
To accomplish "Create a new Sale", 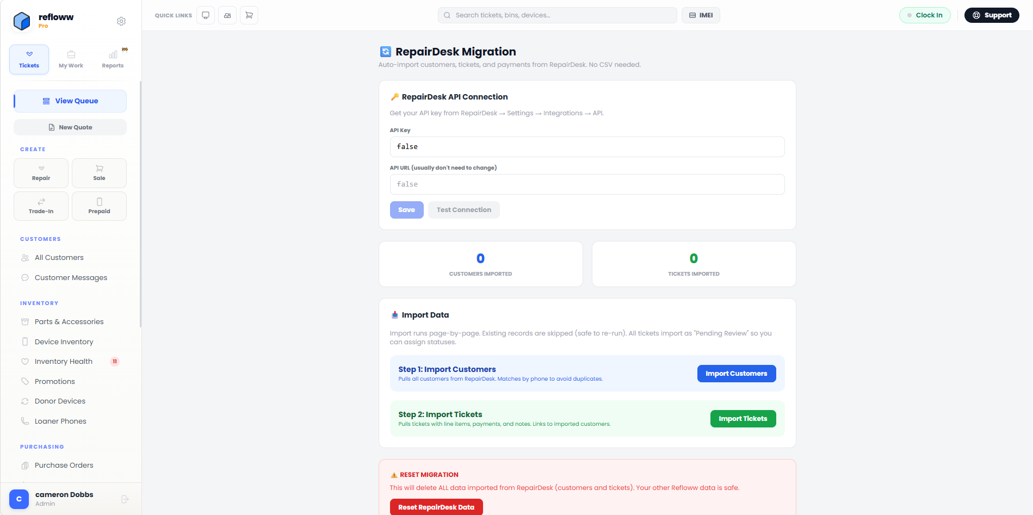I will pyautogui.click(x=100, y=173).
